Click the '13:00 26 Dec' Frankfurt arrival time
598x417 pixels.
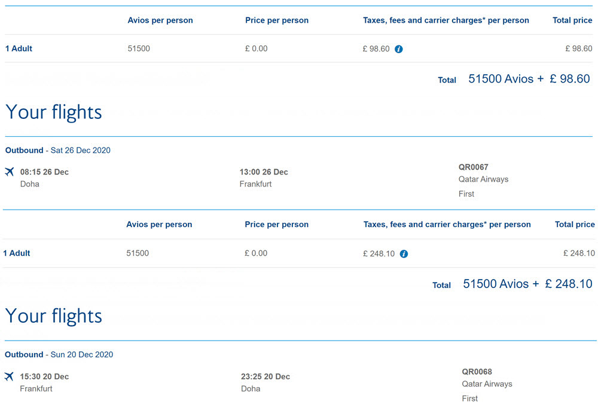tap(264, 172)
